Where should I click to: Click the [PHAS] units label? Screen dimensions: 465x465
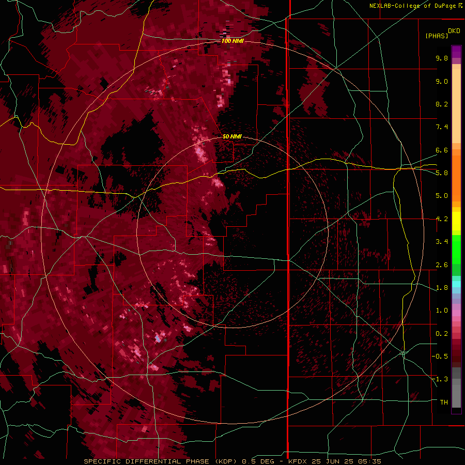(437, 36)
